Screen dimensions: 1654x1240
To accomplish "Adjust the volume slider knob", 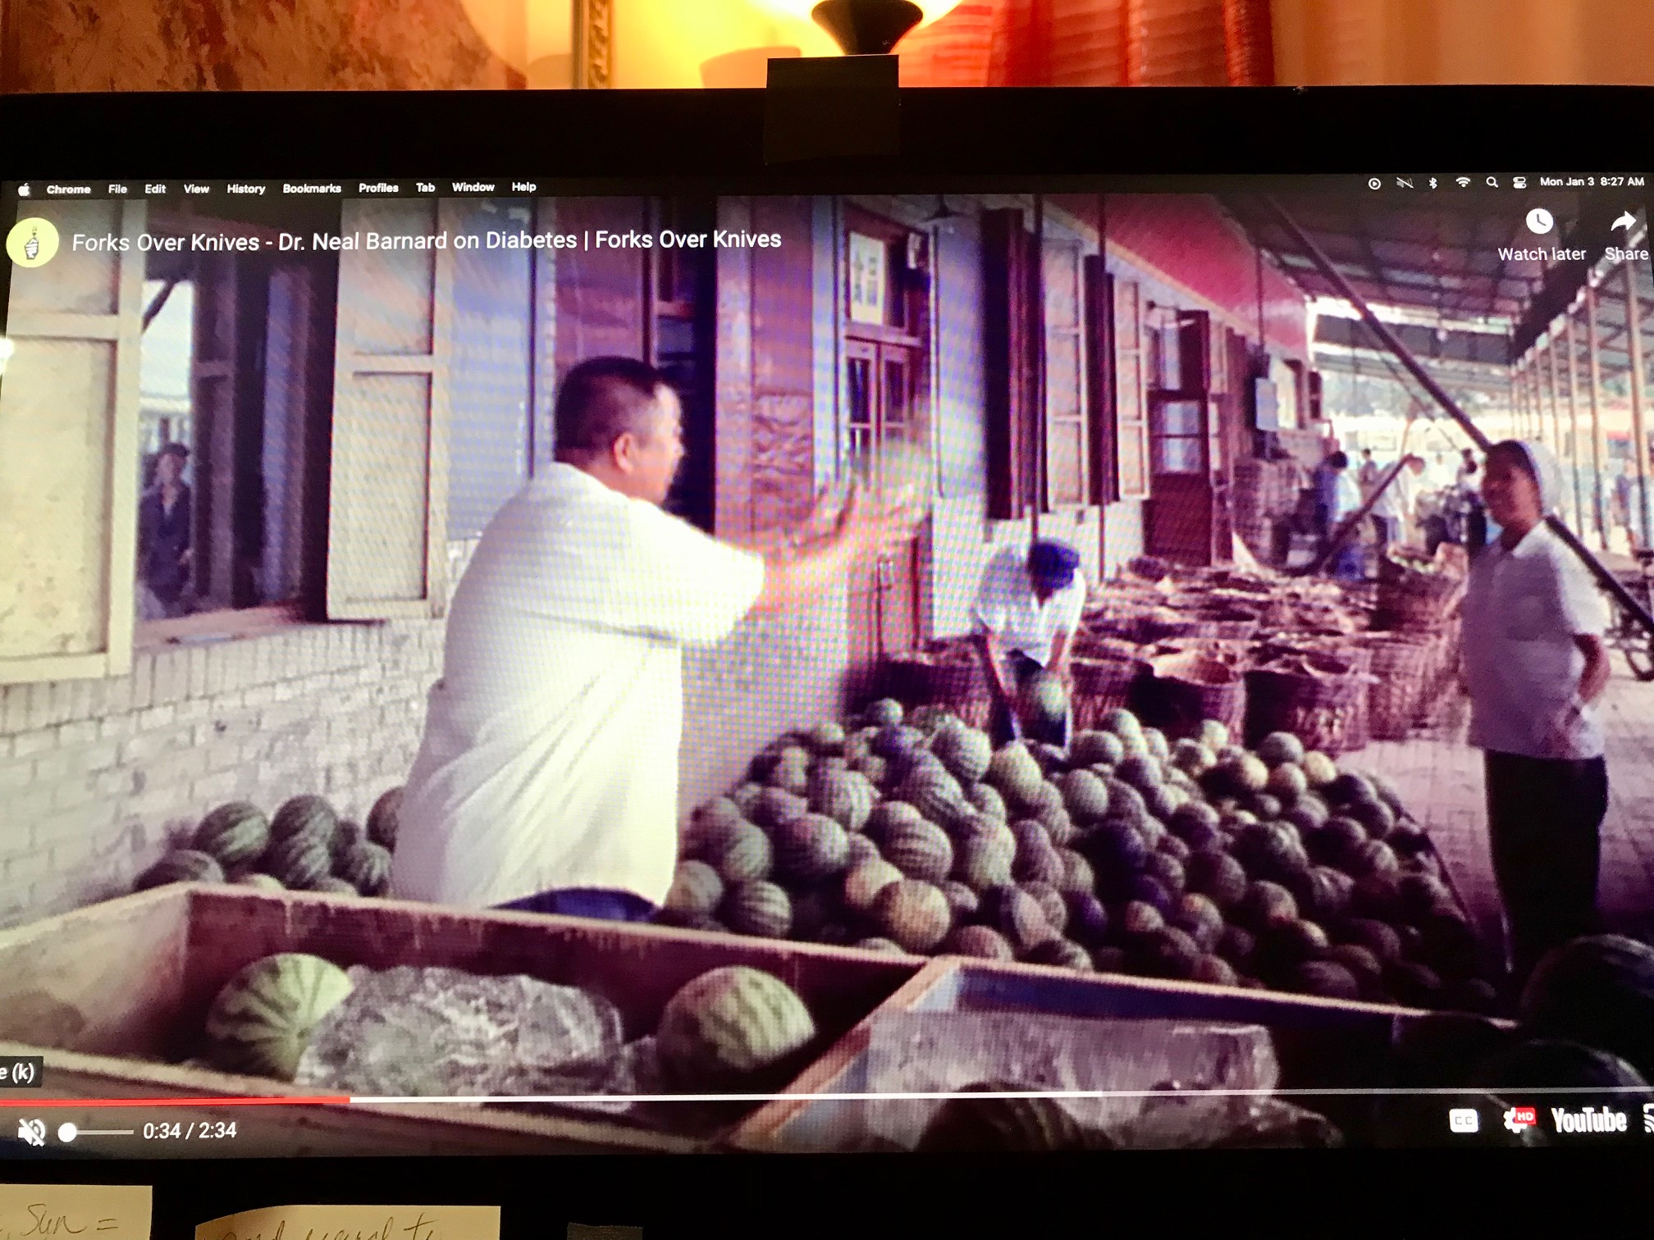I will [68, 1133].
